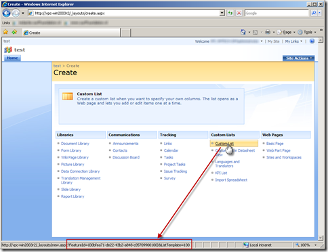Click the Report Library link

(73, 196)
